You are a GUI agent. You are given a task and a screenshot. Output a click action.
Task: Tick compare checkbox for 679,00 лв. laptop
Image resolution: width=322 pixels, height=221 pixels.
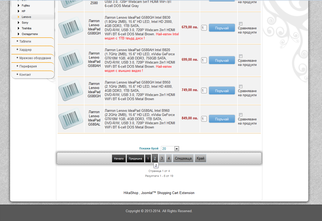[241, 24]
